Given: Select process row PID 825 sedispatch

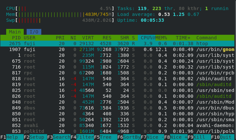Looking at the screenshot, I should (x=117, y=90).
